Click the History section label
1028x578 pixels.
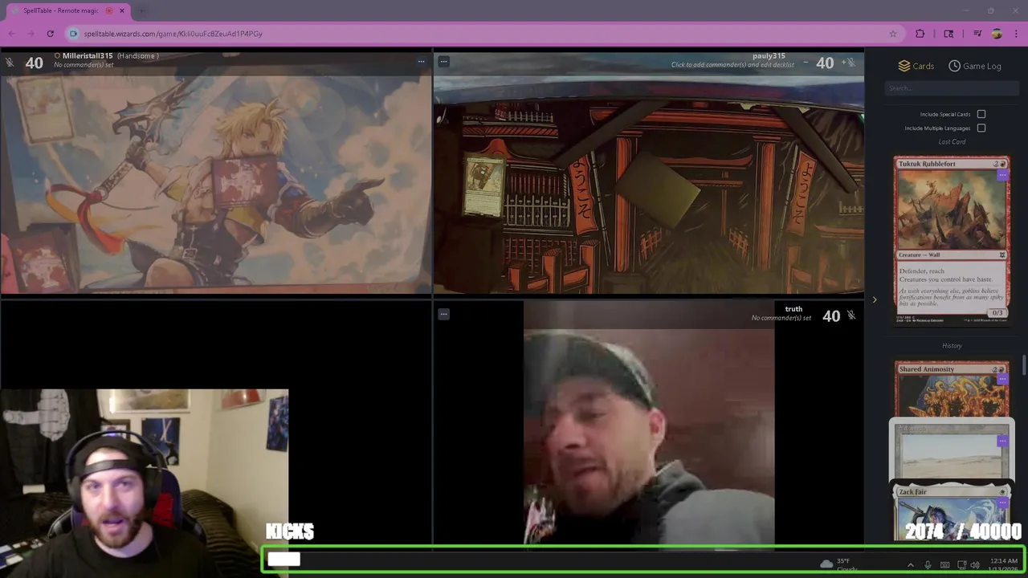[x=952, y=345]
